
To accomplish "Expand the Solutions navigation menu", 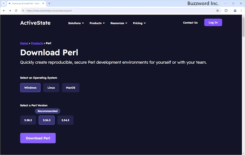I will click(76, 23).
